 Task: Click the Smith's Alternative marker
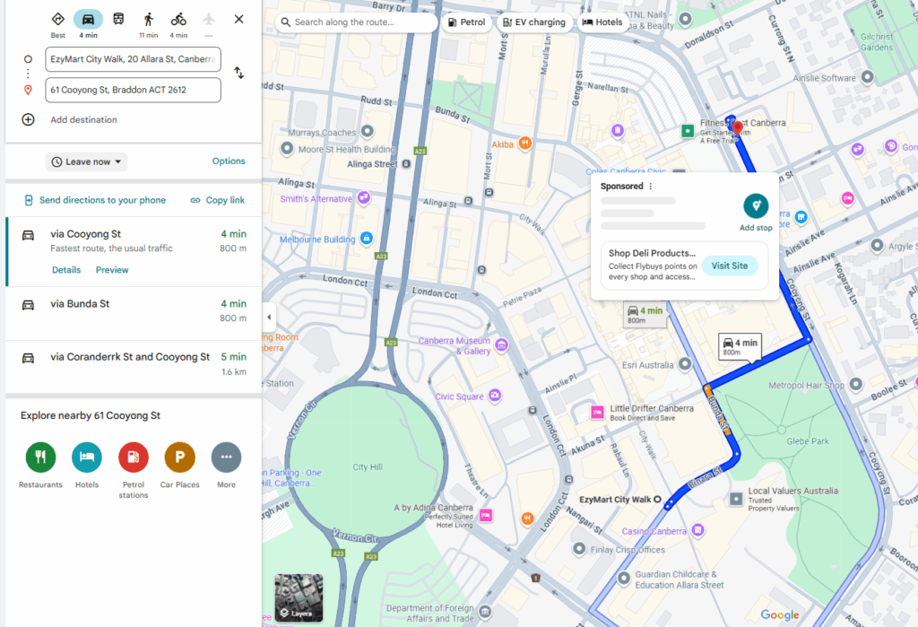click(x=364, y=197)
